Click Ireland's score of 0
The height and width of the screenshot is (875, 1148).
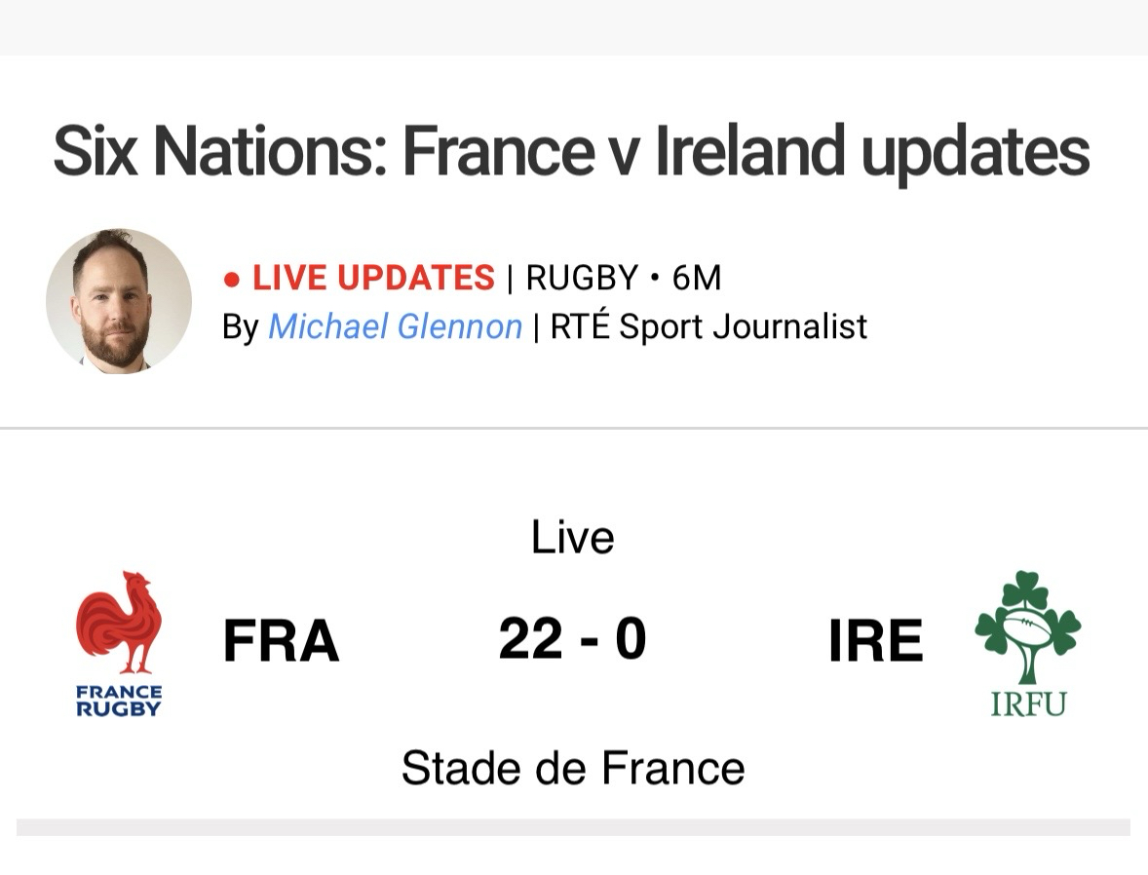[631, 640]
